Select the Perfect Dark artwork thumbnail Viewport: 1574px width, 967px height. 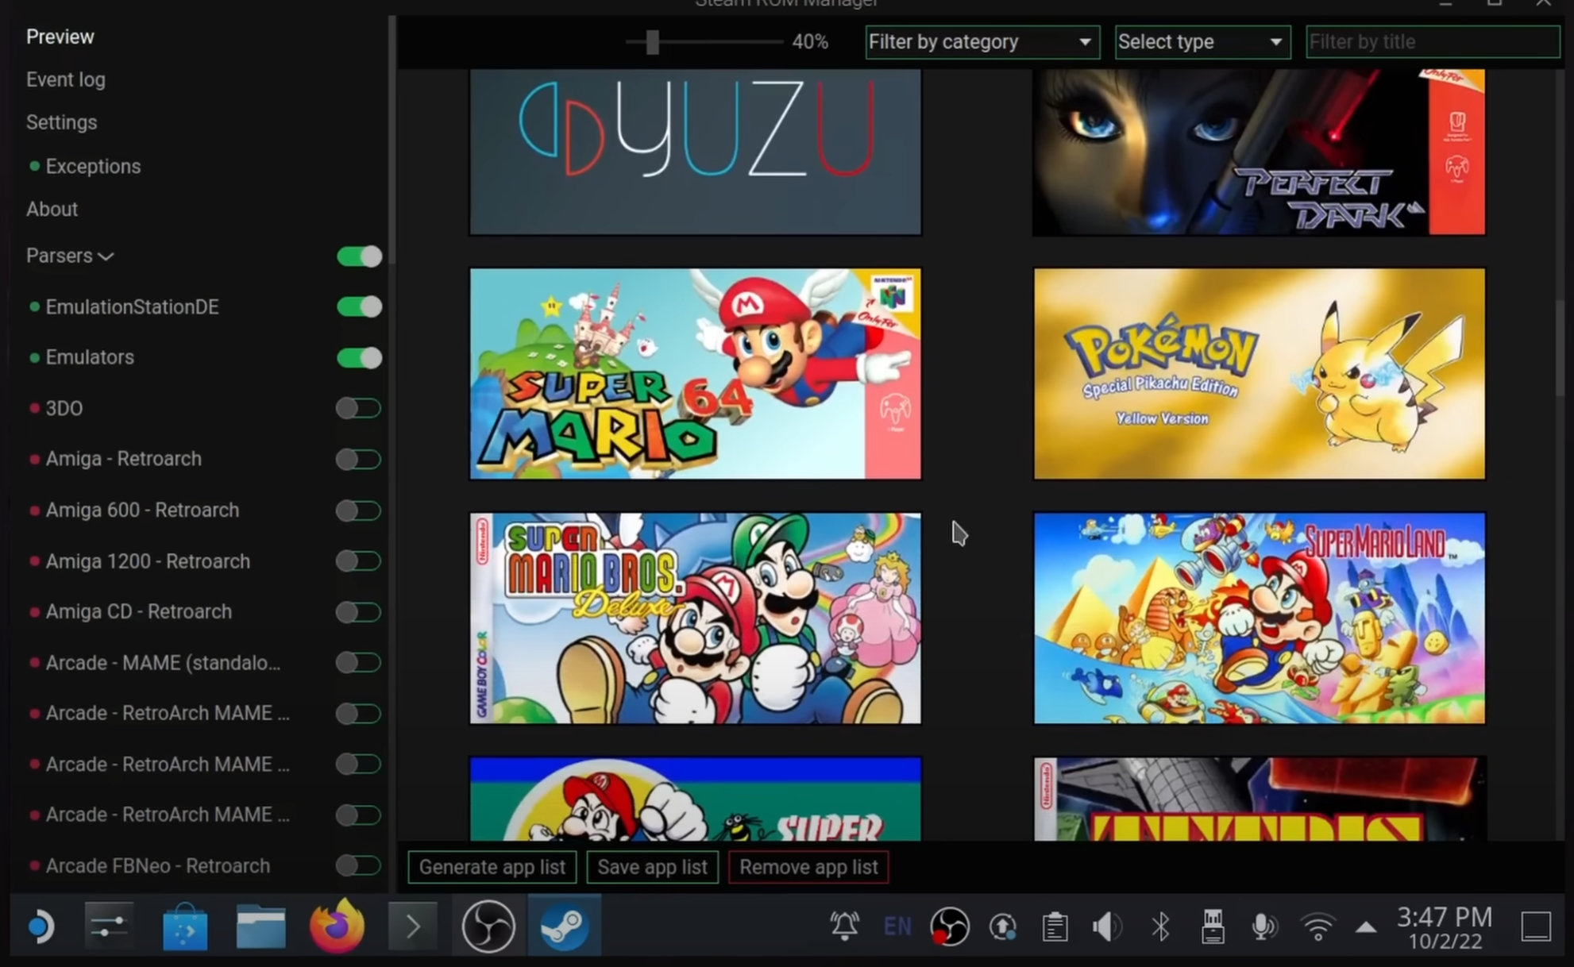[1259, 151]
